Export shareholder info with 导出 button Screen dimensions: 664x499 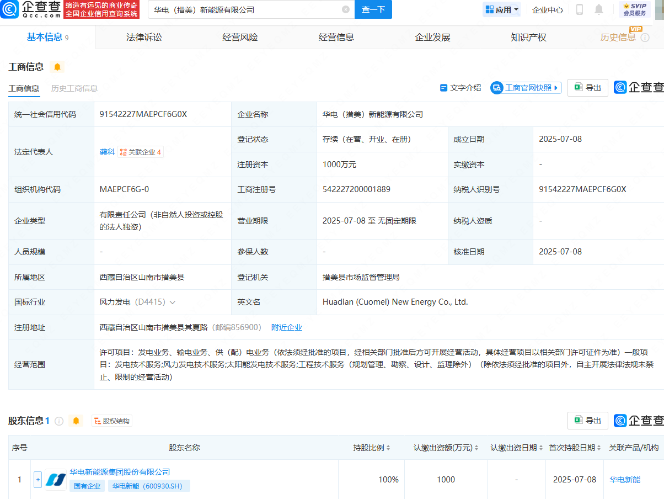click(588, 421)
